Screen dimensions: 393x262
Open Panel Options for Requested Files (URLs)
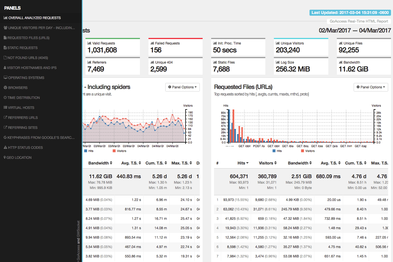tap(370, 87)
